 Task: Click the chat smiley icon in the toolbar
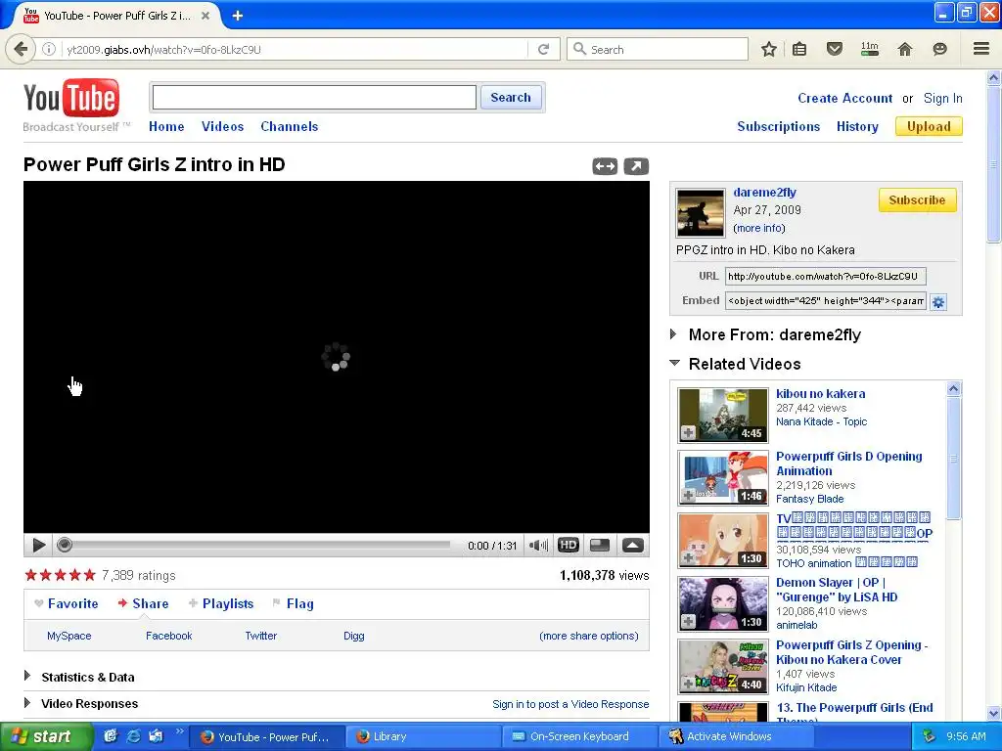tap(940, 49)
